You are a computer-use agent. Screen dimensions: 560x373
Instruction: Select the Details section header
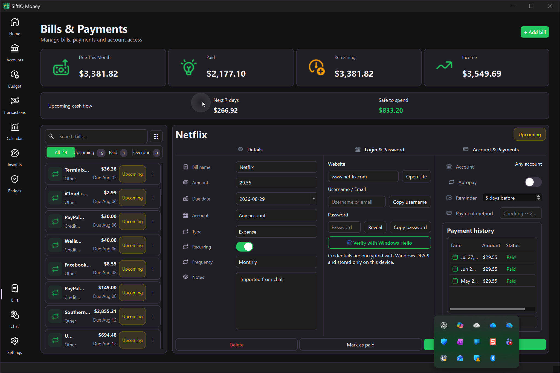point(250,149)
